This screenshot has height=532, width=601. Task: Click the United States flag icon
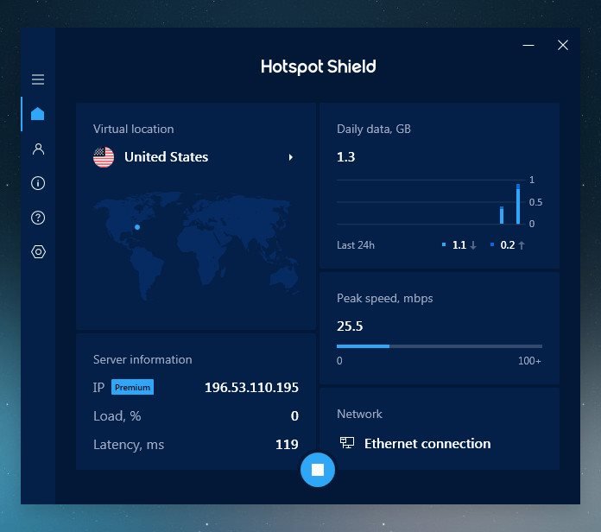(104, 157)
